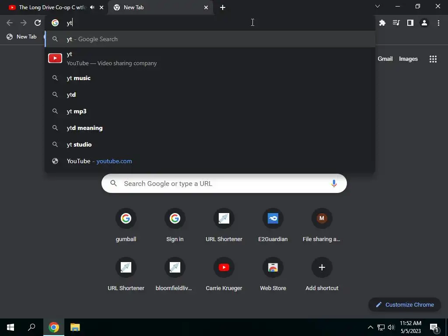The image size is (448, 336).
Task: Open the Google apps grid icon
Action: [x=433, y=59]
